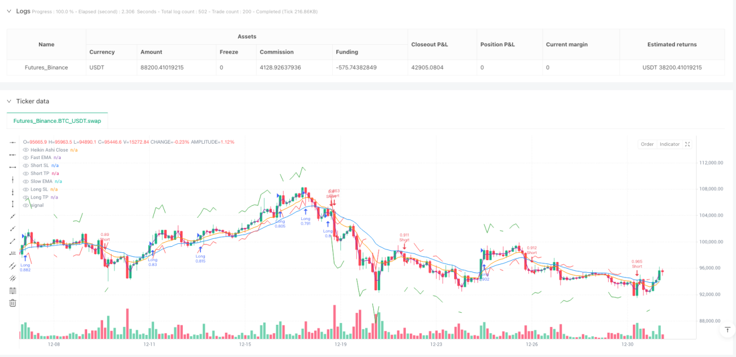736x357 pixels.
Task: Hide the Heikin Ashi Close series
Action: click(25, 150)
